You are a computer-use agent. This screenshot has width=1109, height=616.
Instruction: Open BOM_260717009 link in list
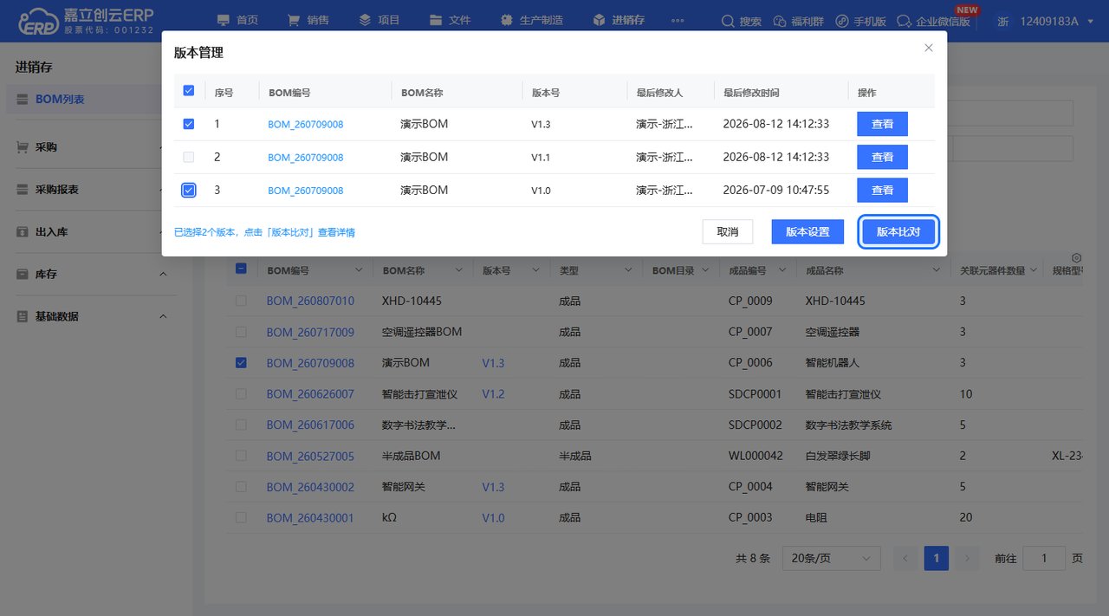point(310,332)
